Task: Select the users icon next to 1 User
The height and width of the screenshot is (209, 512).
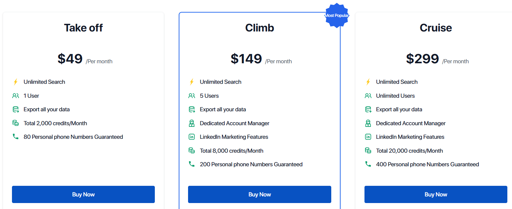Action: tap(16, 95)
